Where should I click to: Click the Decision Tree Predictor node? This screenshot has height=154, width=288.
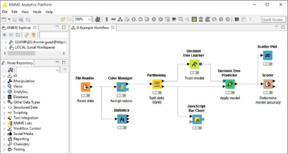pyautogui.click(x=230, y=84)
